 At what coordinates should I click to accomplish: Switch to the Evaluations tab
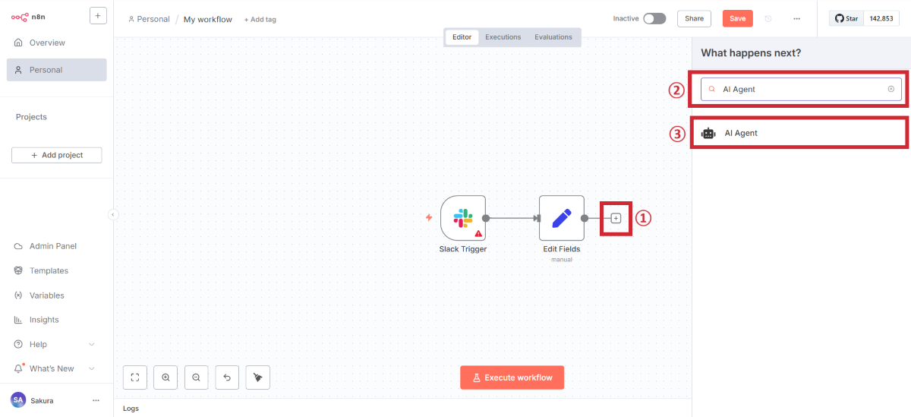coord(553,37)
